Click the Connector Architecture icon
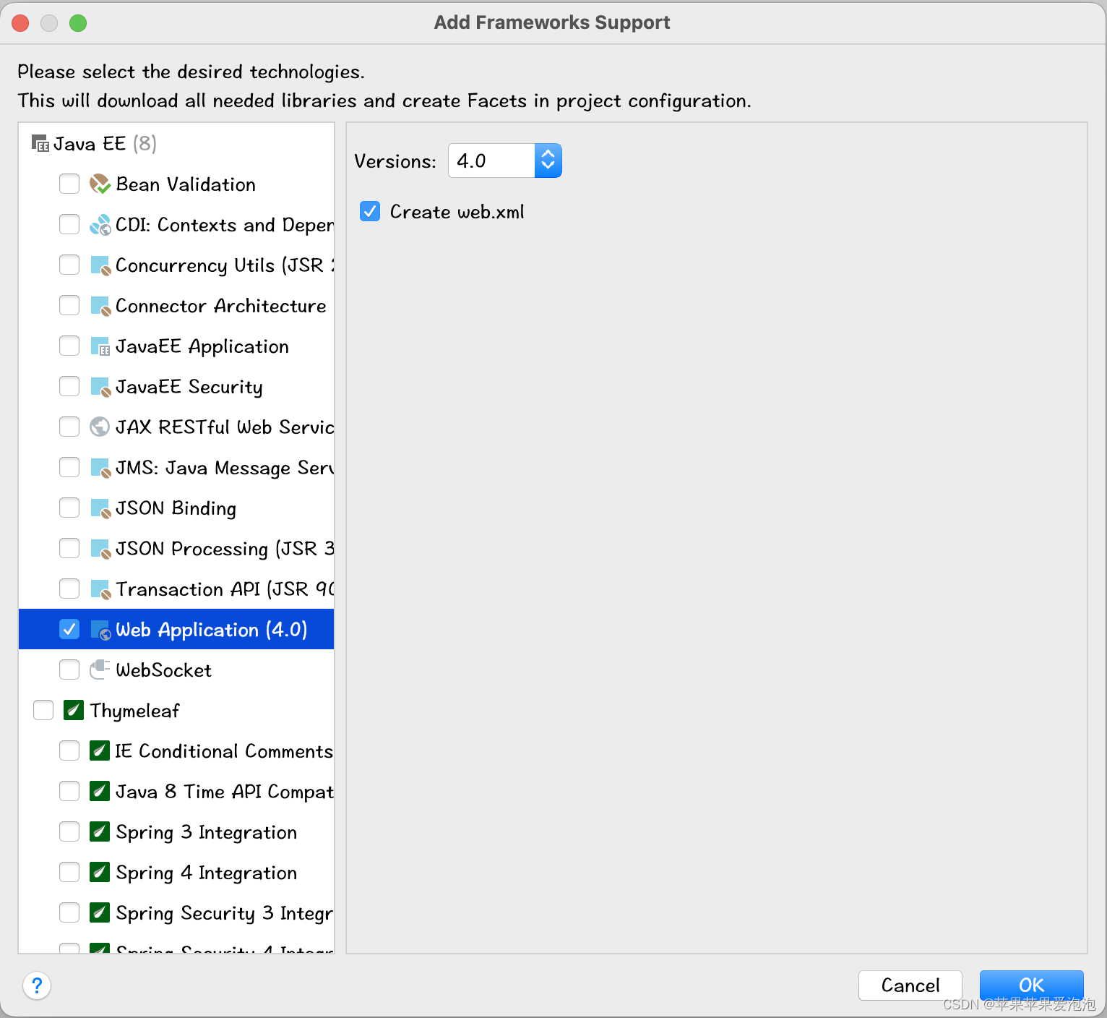Image resolution: width=1107 pixels, height=1018 pixels. point(100,306)
